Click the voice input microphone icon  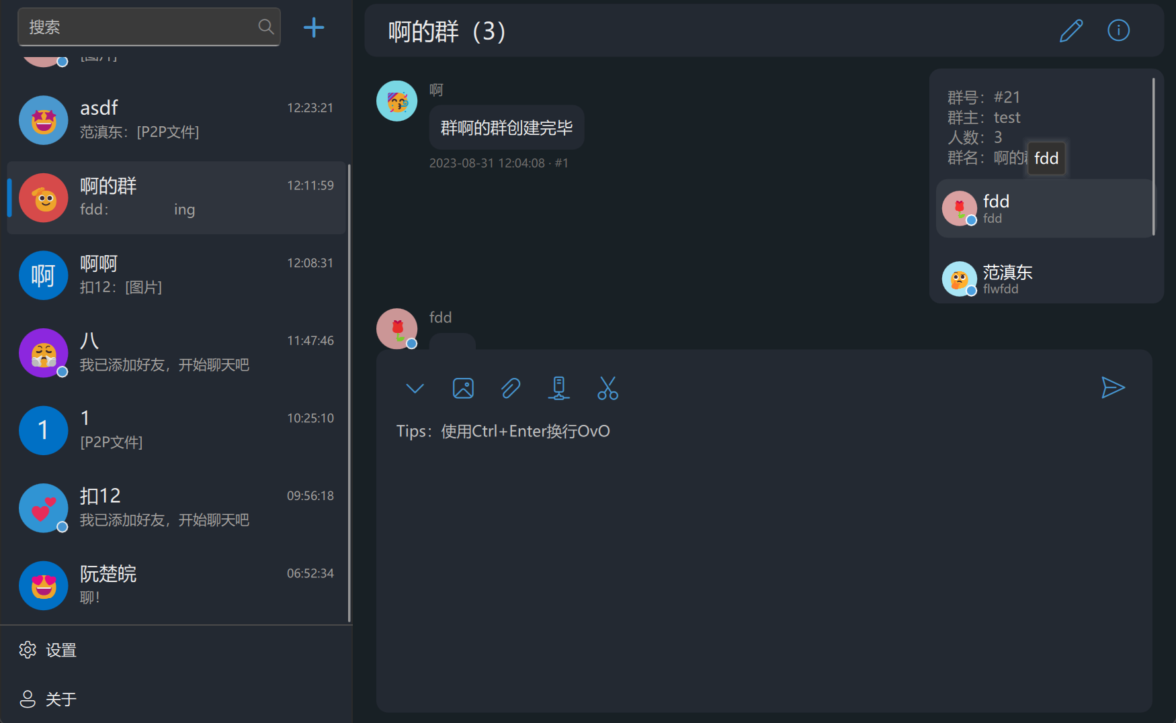point(559,388)
